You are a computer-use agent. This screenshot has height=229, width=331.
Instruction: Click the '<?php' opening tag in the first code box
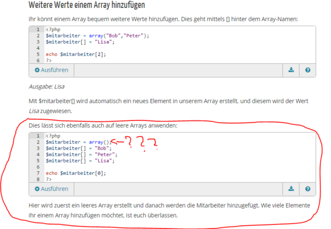[x=53, y=30]
